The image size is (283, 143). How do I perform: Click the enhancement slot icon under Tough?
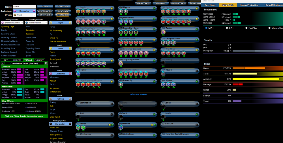click(163, 74)
